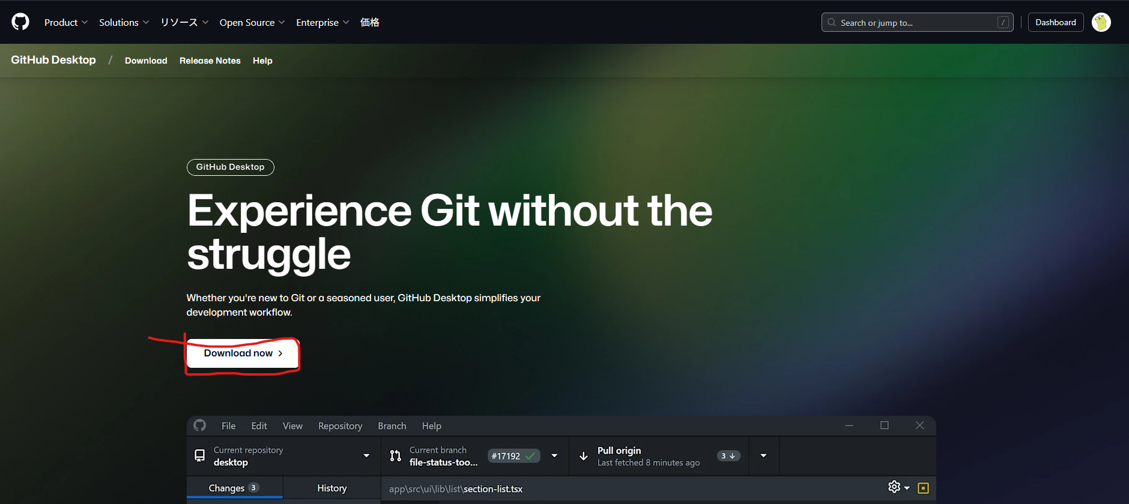
Task: Open the Help link in subnav
Action: tap(262, 61)
